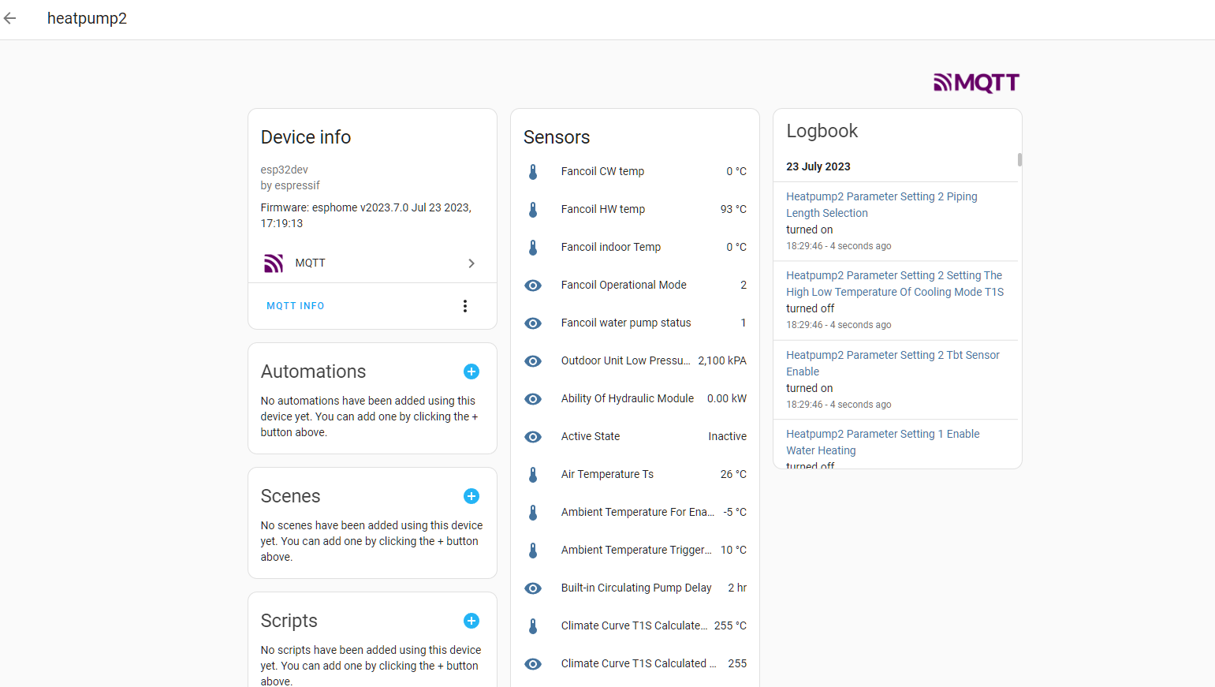Click the back arrow beside heatpump2

pyautogui.click(x=10, y=18)
